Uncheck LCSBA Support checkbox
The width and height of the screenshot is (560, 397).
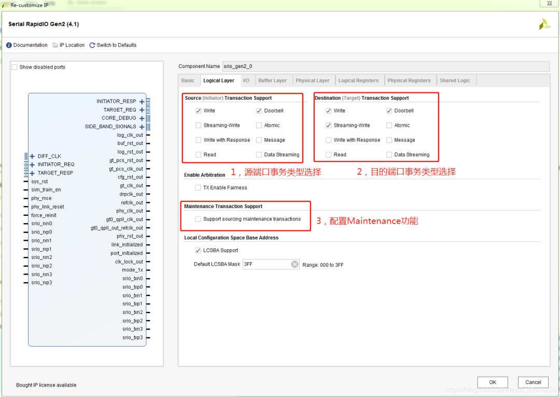(x=198, y=251)
